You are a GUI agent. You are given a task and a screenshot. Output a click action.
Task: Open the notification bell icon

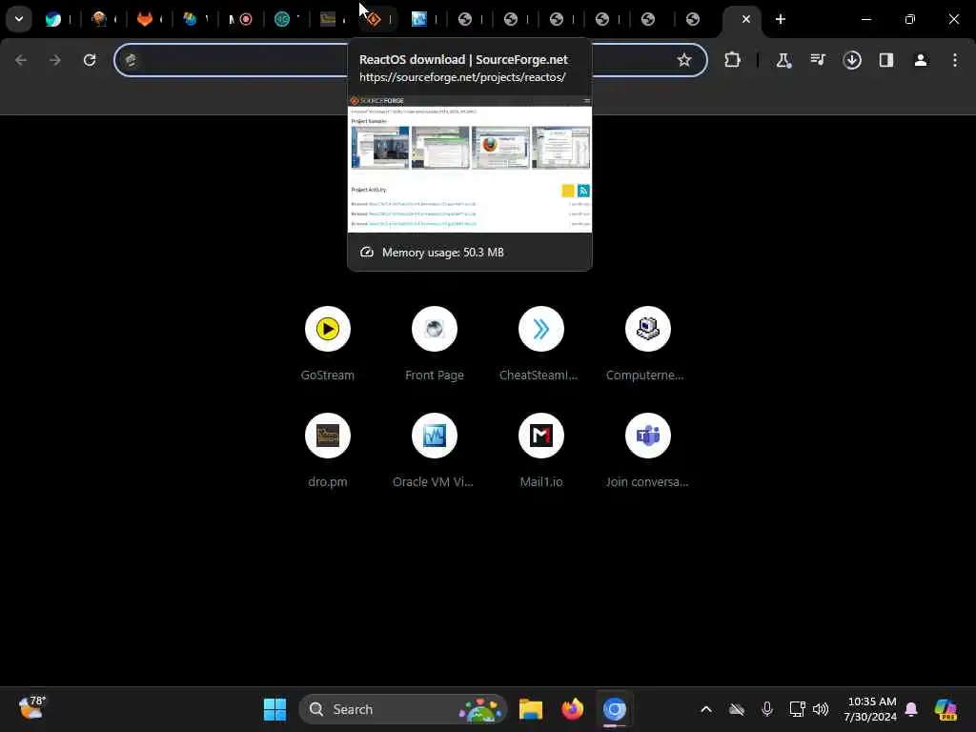coord(911,709)
